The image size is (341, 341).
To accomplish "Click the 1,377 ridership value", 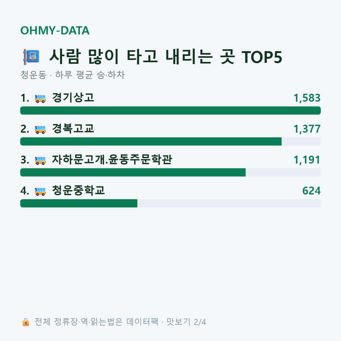I will coord(307,129).
